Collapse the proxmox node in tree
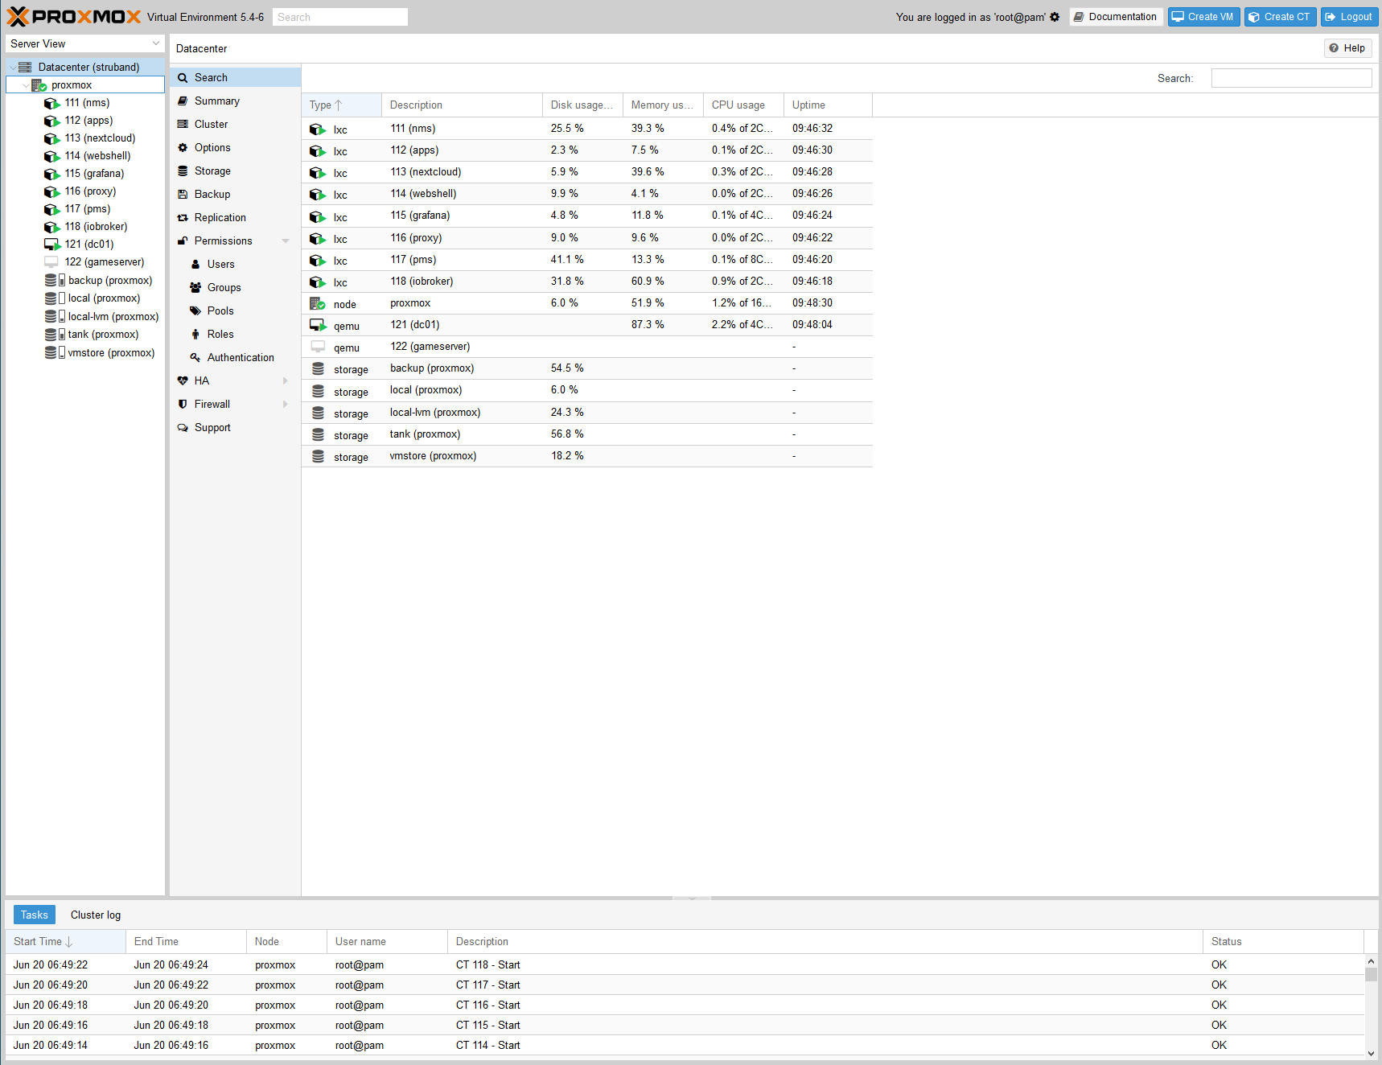1382x1065 pixels. (26, 85)
